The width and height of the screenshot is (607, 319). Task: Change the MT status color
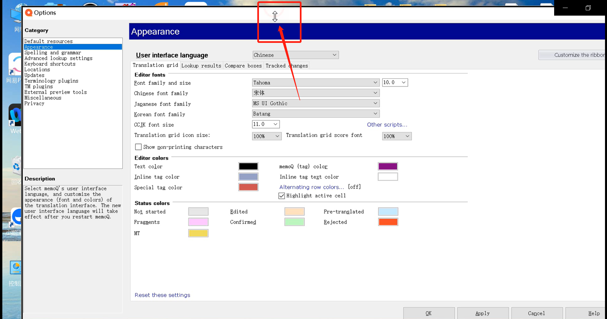point(198,233)
